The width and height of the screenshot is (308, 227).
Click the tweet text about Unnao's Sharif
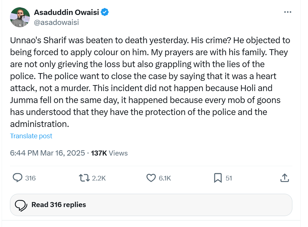pyautogui.click(x=150, y=82)
